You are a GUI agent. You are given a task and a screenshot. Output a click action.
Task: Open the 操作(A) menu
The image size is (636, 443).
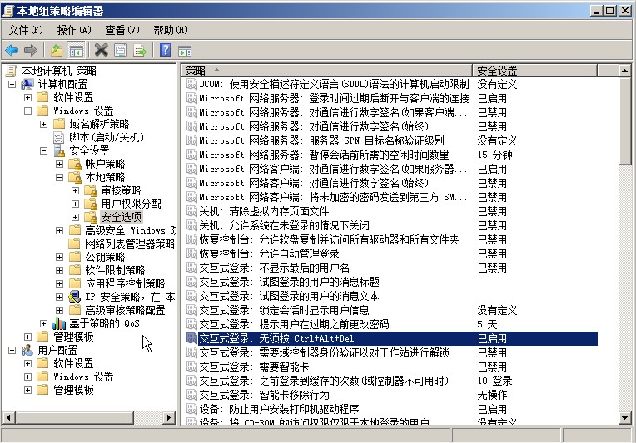click(74, 30)
